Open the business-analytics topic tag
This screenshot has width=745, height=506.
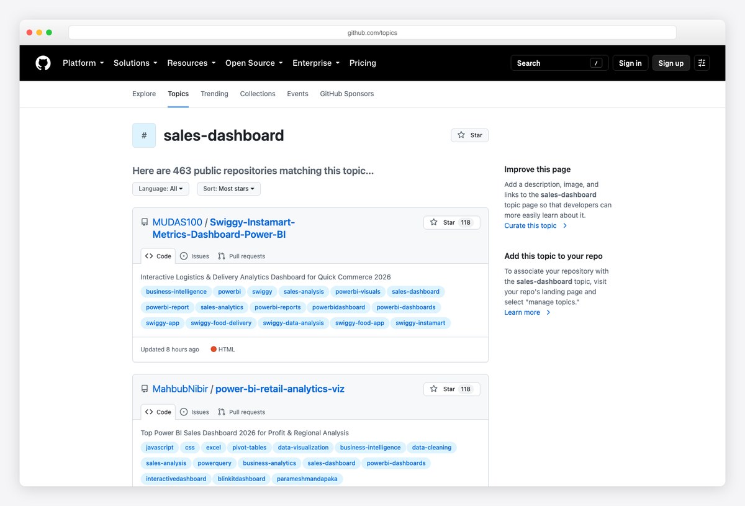click(x=269, y=463)
